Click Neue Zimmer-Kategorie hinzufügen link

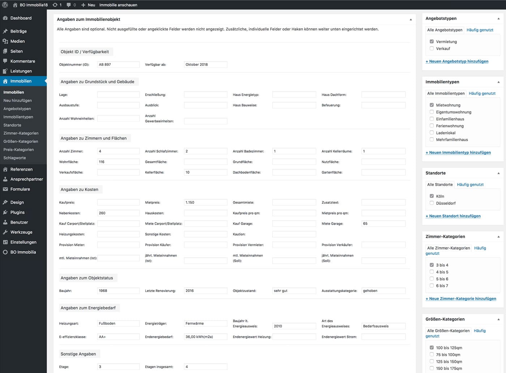click(461, 299)
